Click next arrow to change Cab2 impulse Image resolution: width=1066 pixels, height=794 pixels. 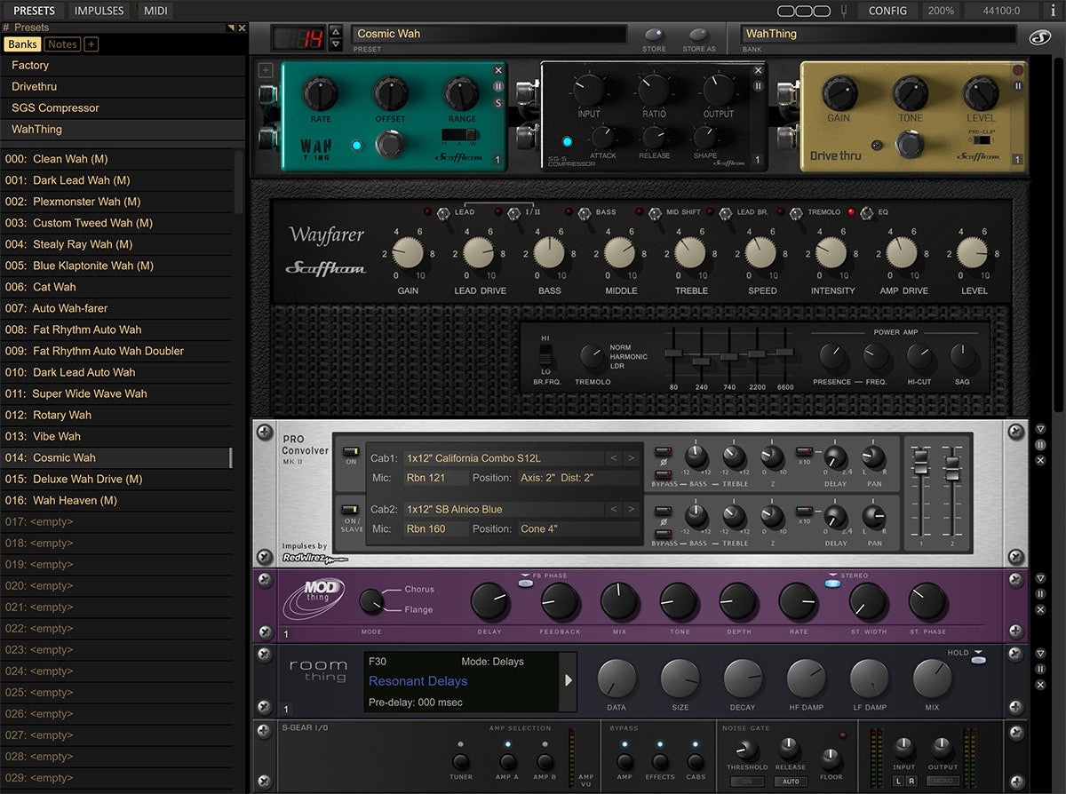click(x=629, y=509)
